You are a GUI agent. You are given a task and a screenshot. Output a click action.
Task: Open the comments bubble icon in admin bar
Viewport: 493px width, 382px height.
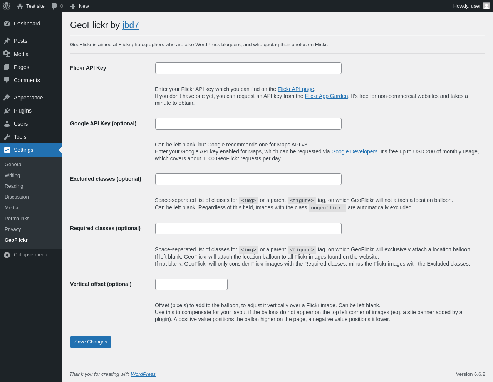[54, 6]
